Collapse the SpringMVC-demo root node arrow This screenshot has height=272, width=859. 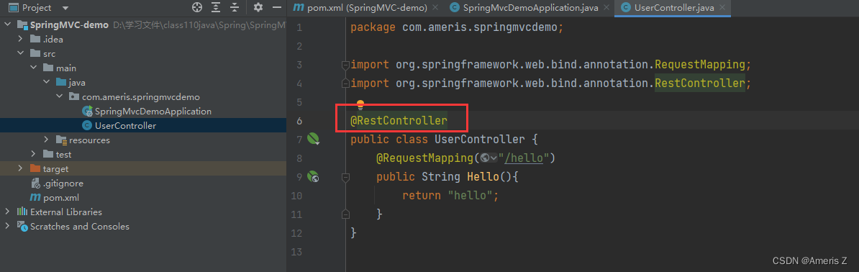pos(8,25)
